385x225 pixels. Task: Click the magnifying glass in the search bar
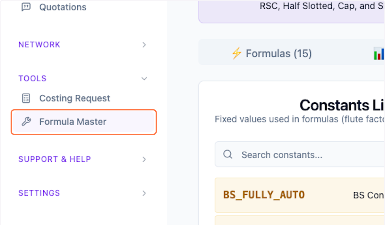click(x=227, y=154)
